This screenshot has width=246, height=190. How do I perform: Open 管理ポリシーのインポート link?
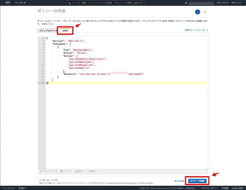coord(196,30)
